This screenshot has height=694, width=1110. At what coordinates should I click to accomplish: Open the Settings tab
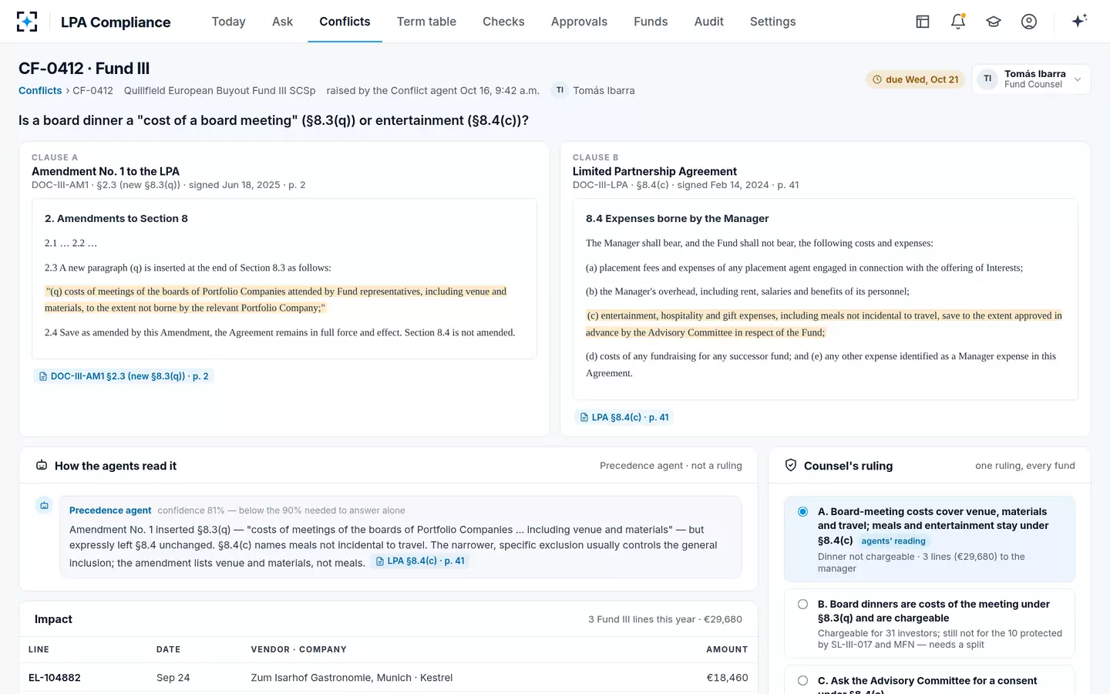(772, 22)
